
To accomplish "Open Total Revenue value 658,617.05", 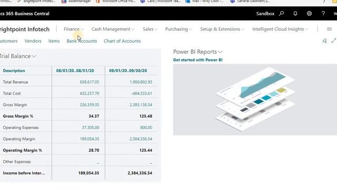I will 90,82.
